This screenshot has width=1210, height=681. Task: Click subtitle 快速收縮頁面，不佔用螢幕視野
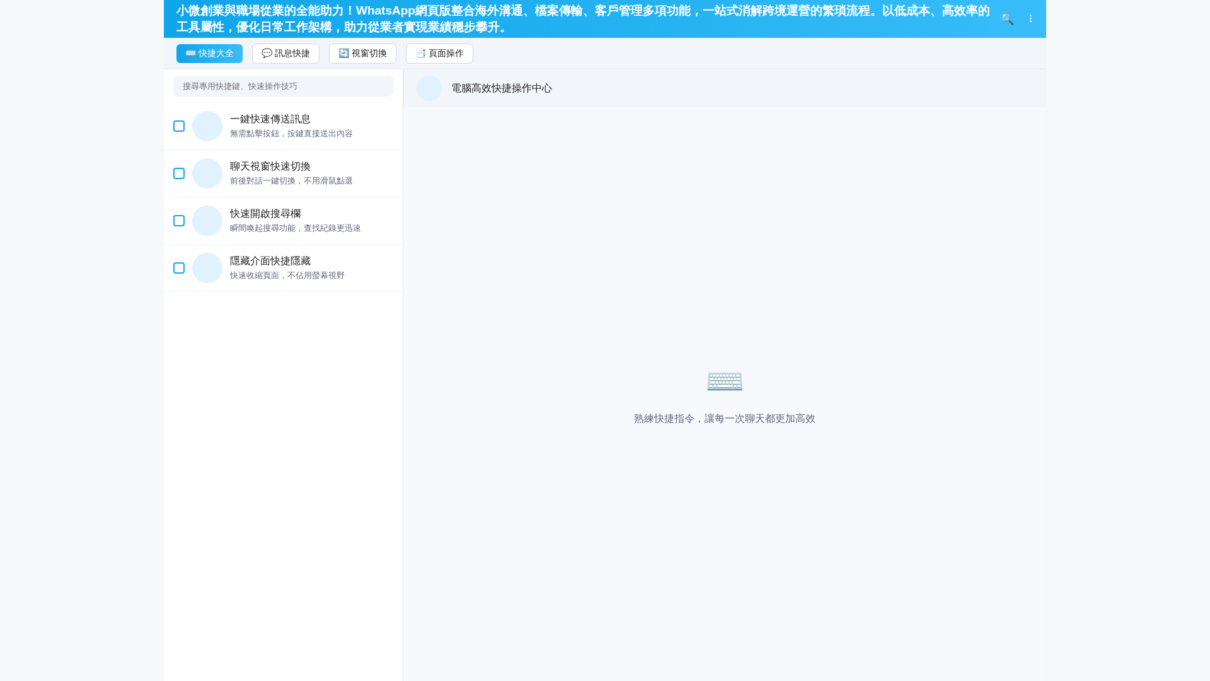(x=287, y=276)
